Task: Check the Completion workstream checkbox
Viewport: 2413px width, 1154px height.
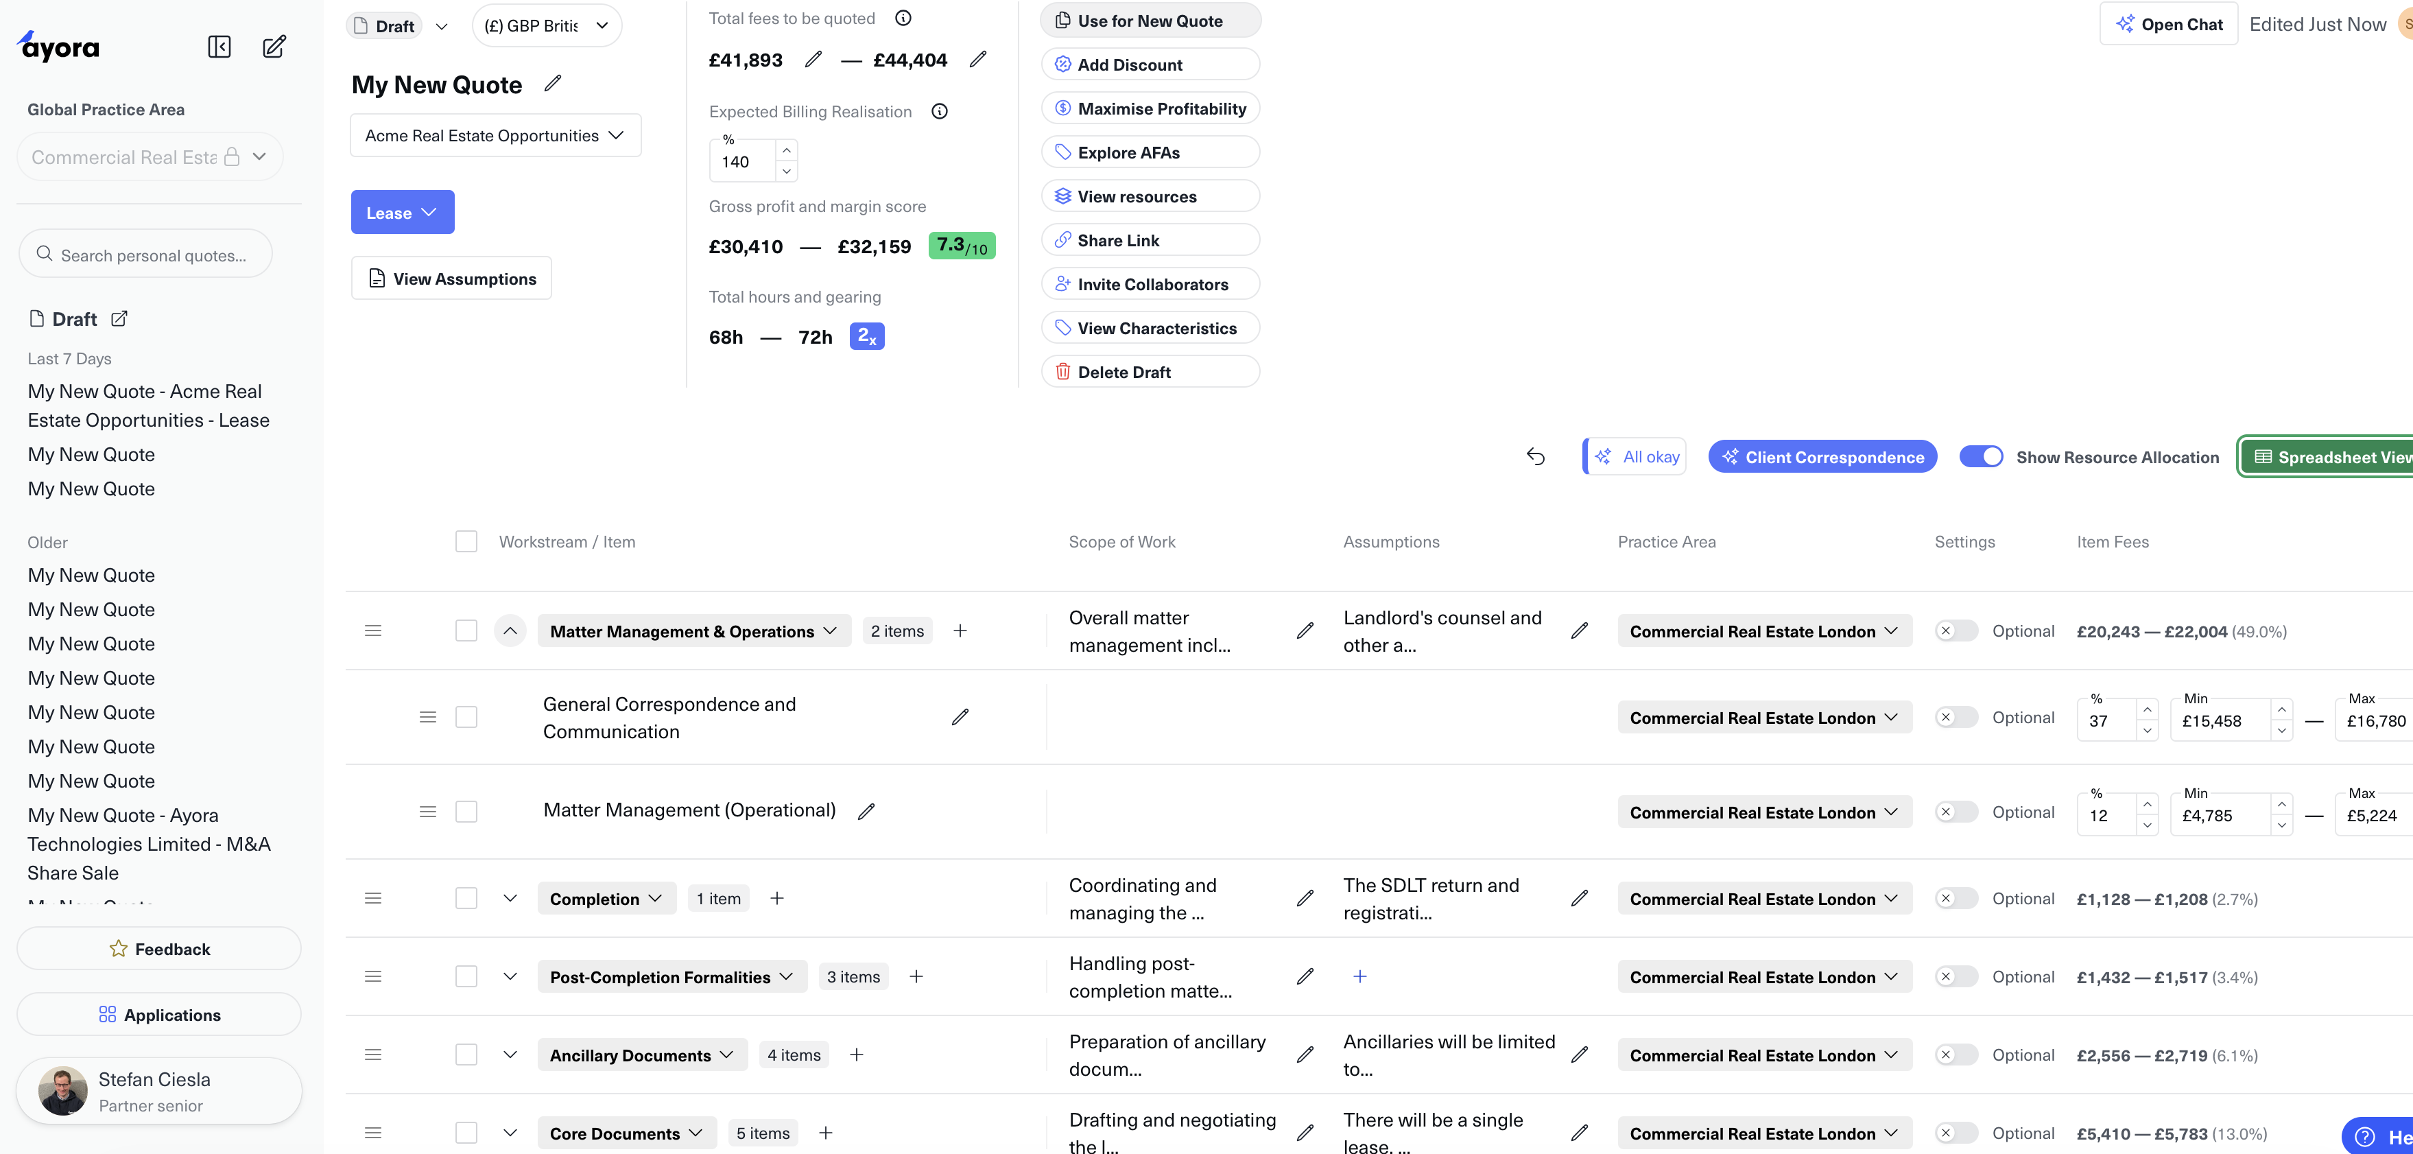Action: (x=466, y=898)
